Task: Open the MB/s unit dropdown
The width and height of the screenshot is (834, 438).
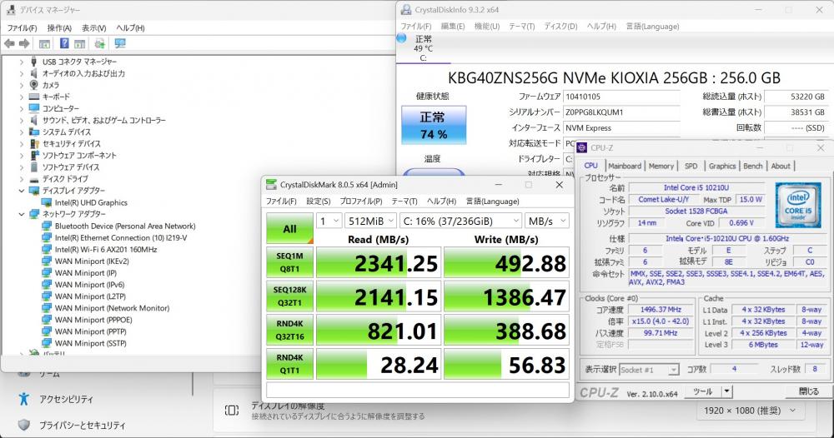Action: click(547, 221)
